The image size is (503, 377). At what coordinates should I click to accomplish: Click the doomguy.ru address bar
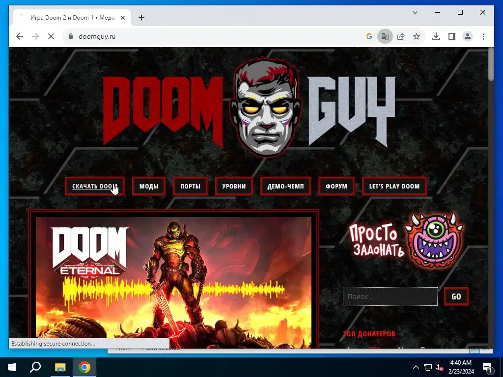(x=212, y=36)
